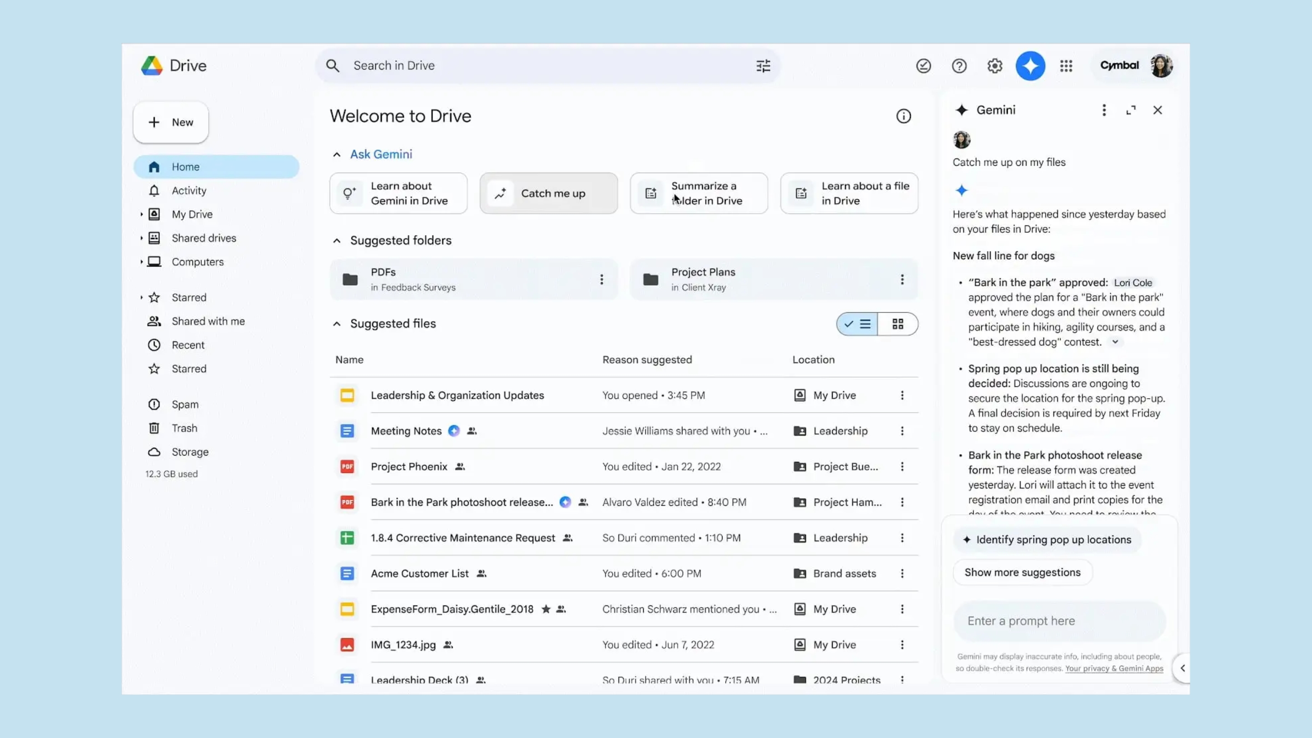The height and width of the screenshot is (738, 1312).
Task: Open Gemini panel more options menu
Action: click(1104, 110)
